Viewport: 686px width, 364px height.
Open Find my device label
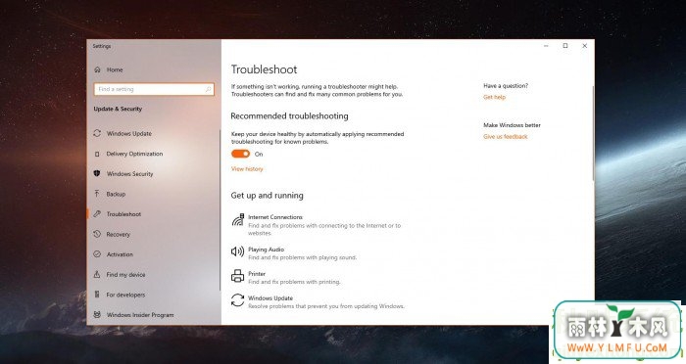point(125,274)
